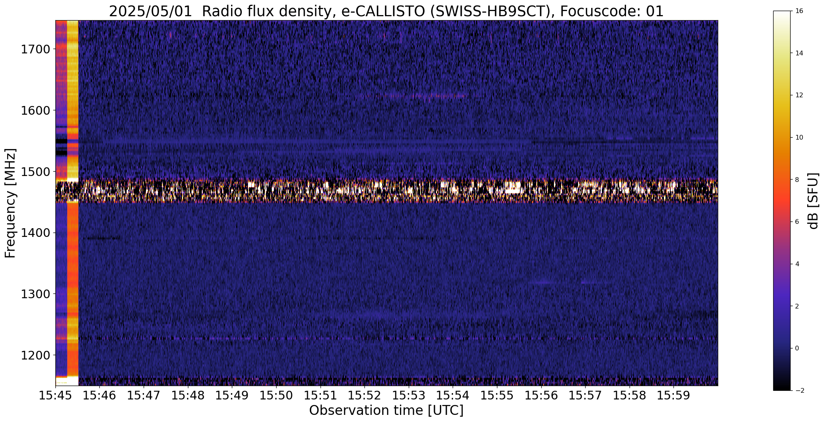Screen dimensions: 825x422
Task: Click the 'Frequency [MHz]' y-axis label
Action: pos(10,203)
